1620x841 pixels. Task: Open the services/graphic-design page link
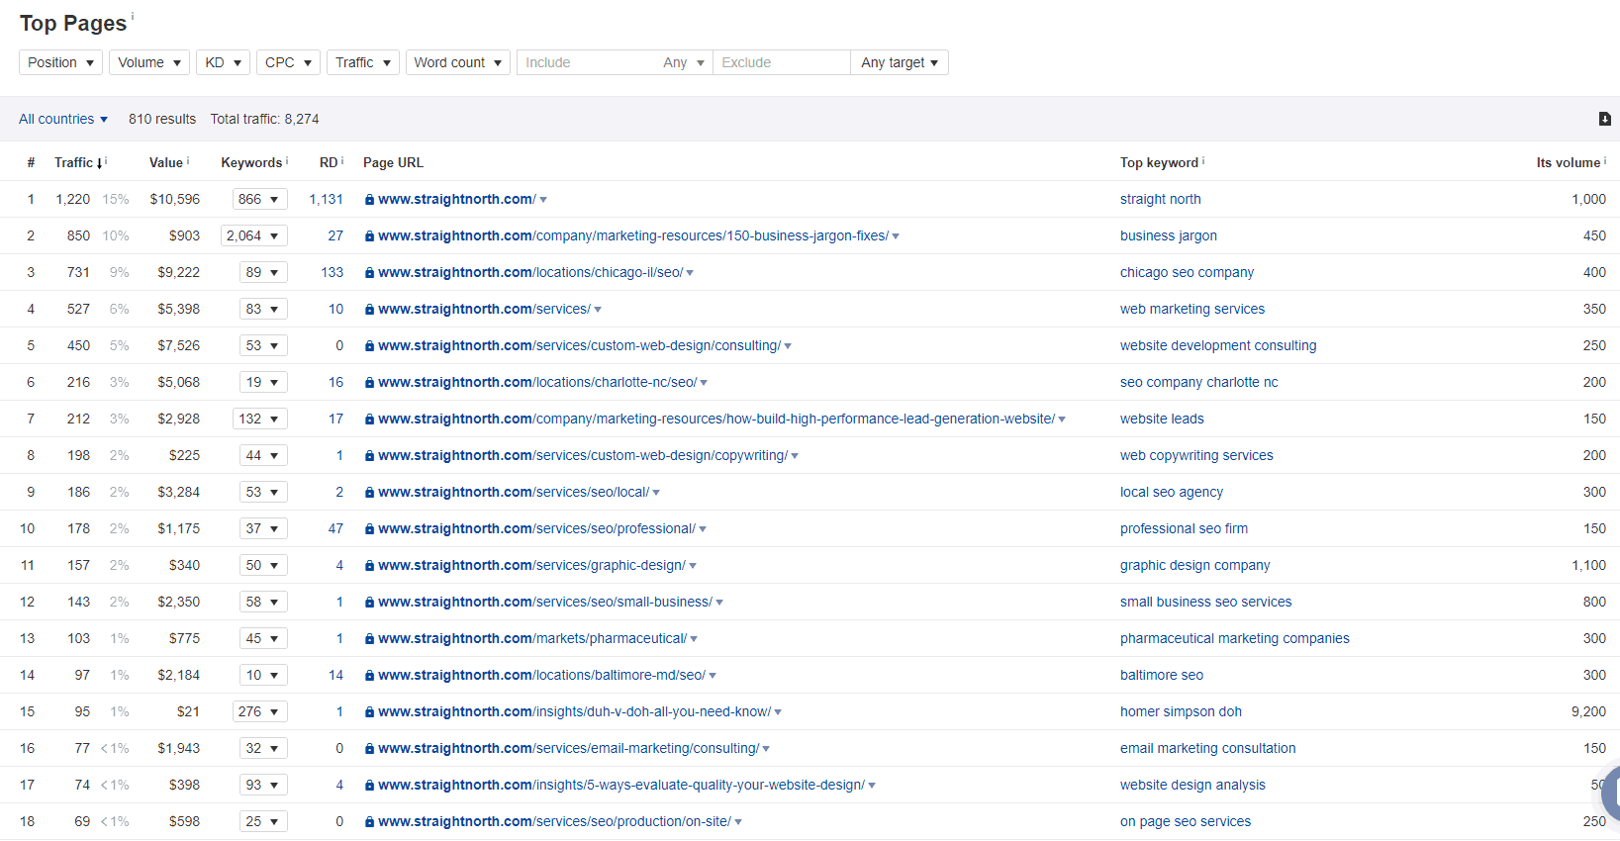click(531, 565)
